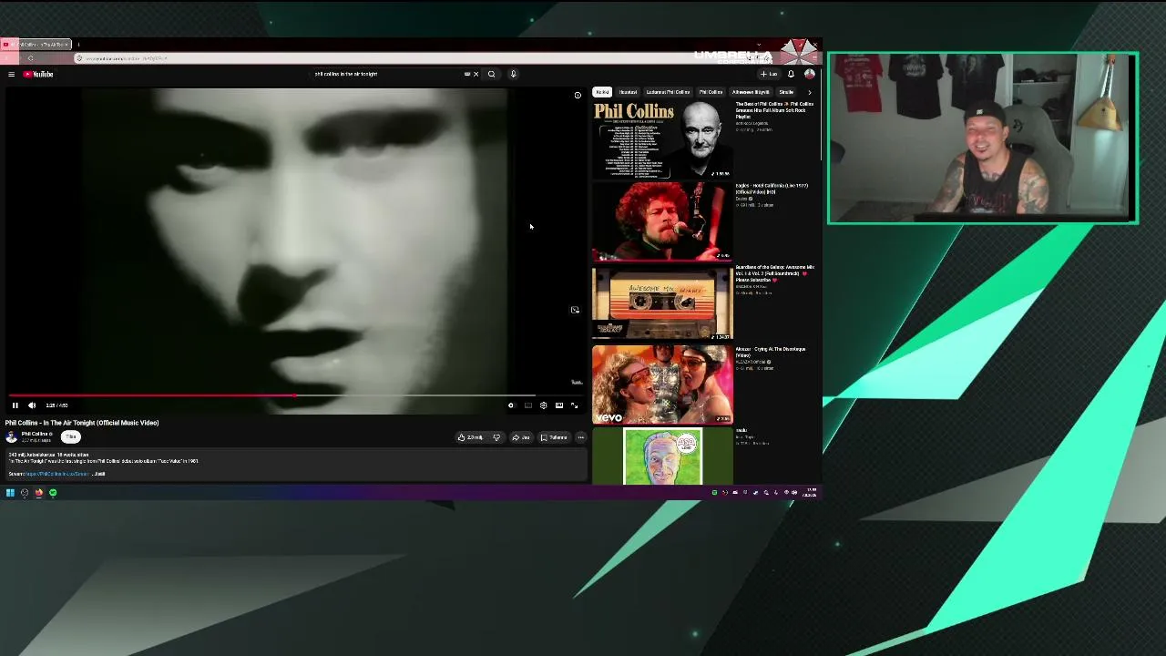Reload the page with browser refresh
The height and width of the screenshot is (656, 1166).
click(30, 58)
